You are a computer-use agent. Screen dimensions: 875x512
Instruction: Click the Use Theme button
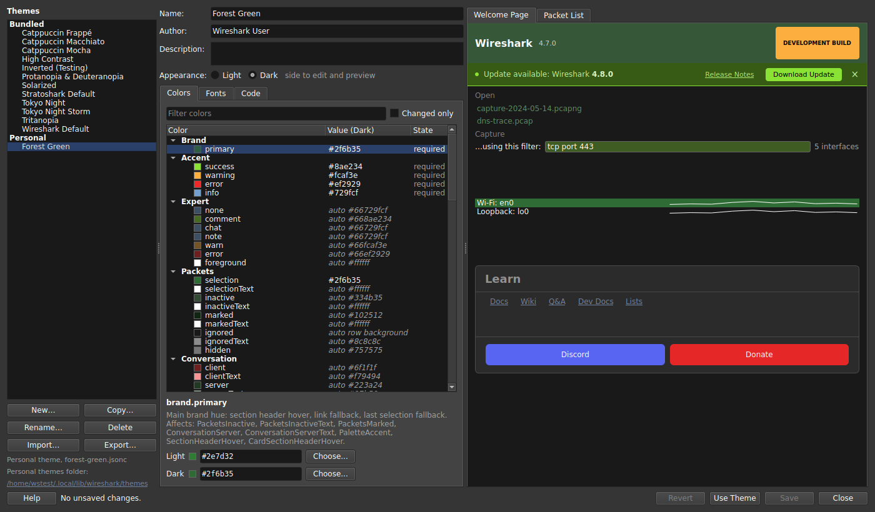pos(735,498)
